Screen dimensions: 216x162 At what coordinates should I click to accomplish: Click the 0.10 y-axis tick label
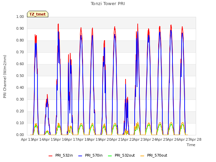coord(20,123)
